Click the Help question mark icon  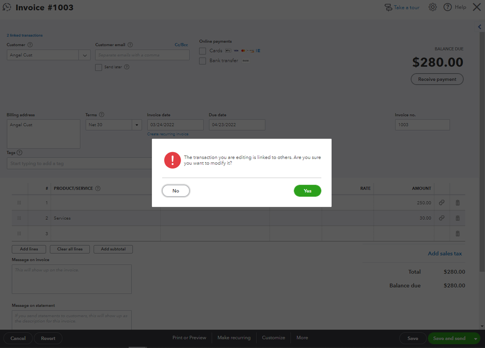[x=447, y=7]
